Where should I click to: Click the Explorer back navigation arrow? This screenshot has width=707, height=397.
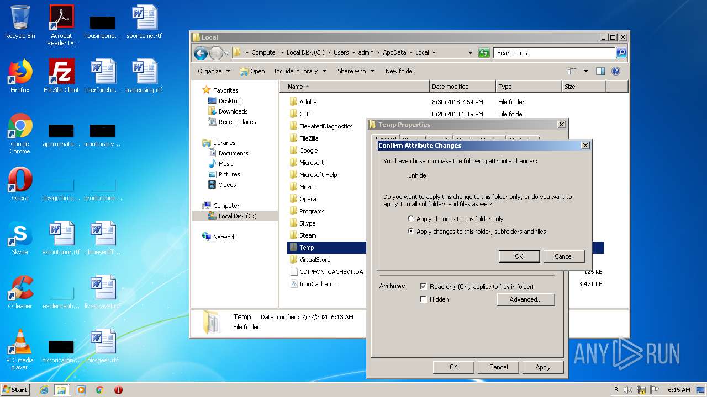point(201,53)
